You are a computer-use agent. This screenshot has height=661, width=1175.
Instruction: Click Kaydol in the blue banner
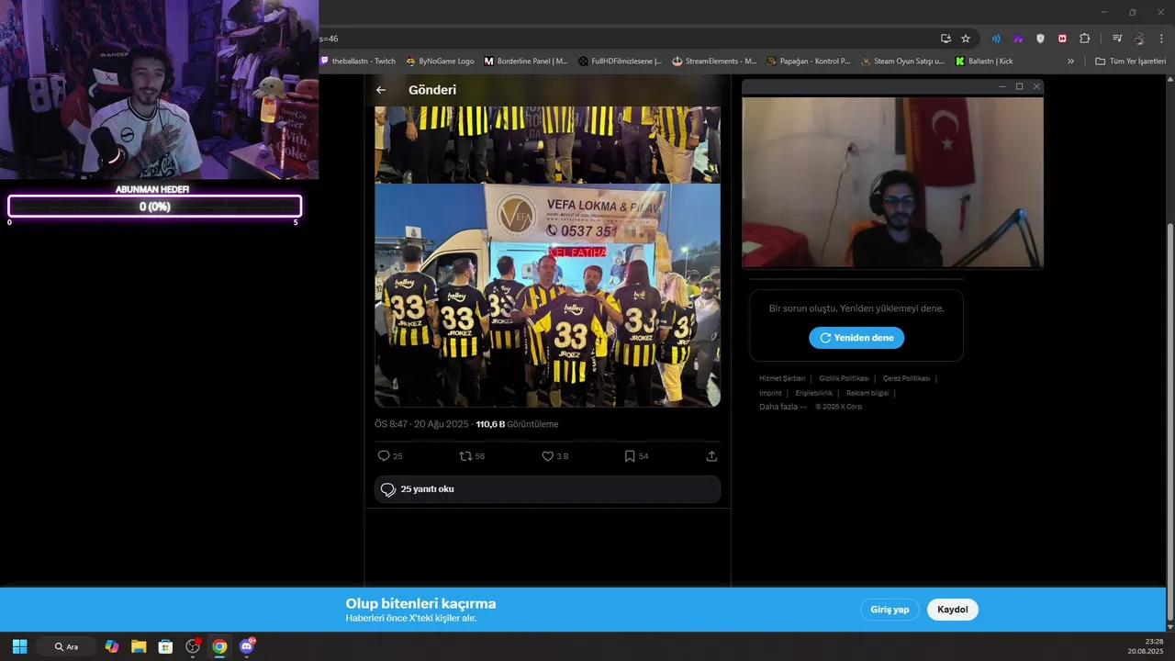click(953, 610)
